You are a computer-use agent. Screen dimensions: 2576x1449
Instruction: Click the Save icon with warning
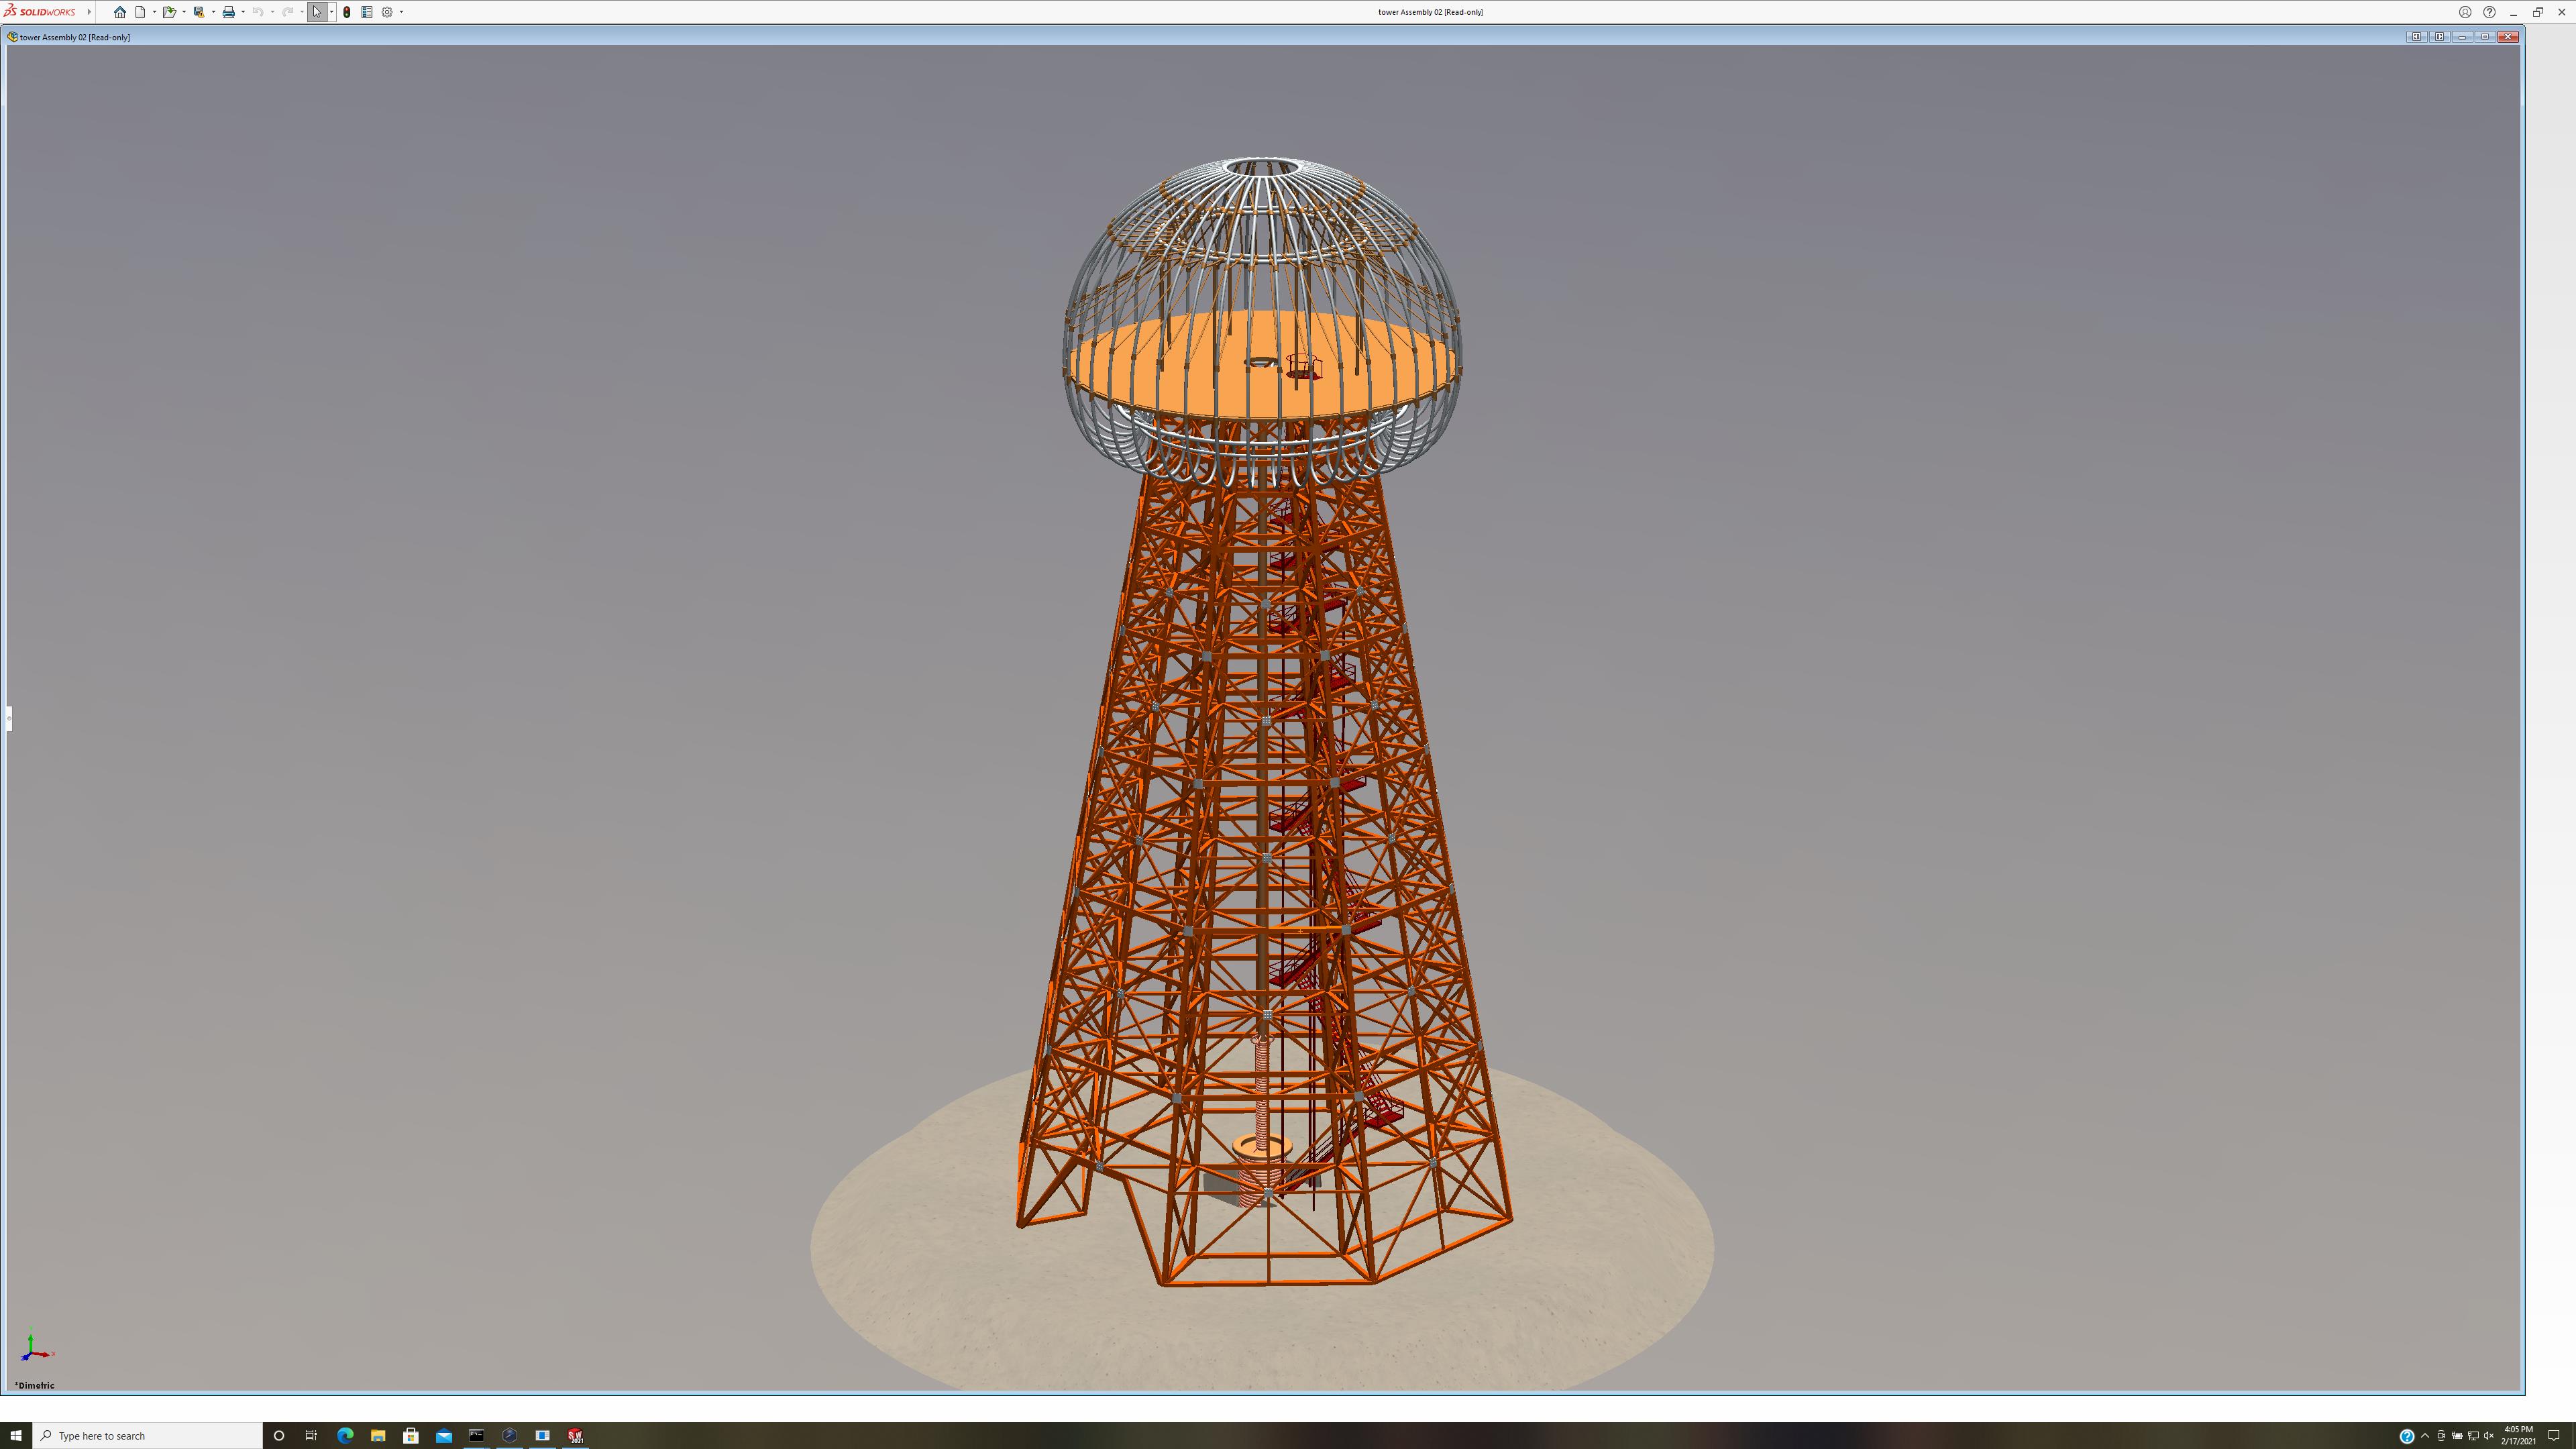[199, 12]
